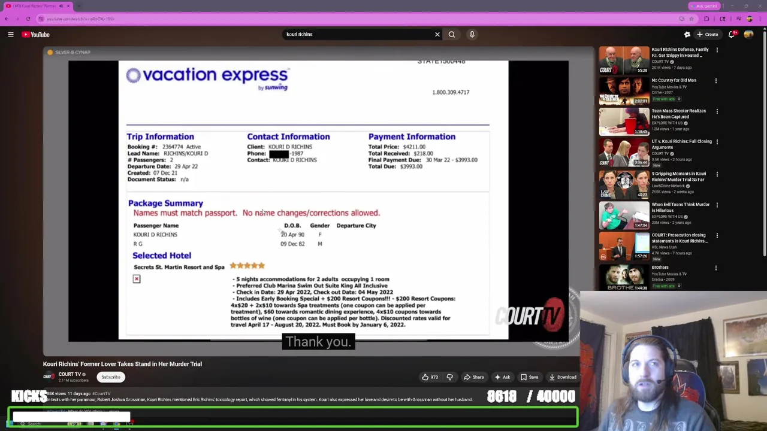
Task: Open the Windows Start button
Action: coord(10,424)
